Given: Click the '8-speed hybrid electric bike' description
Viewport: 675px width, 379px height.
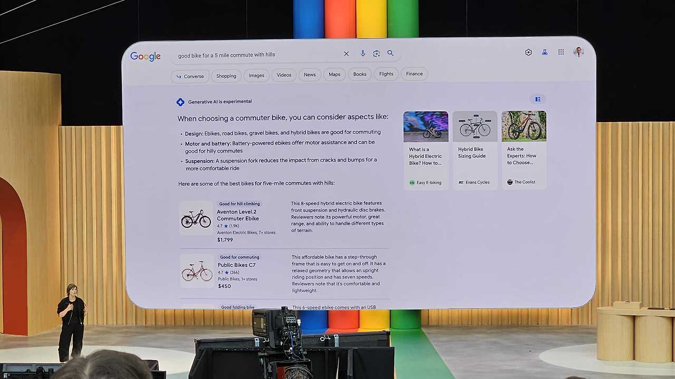Looking at the screenshot, I should (x=338, y=217).
